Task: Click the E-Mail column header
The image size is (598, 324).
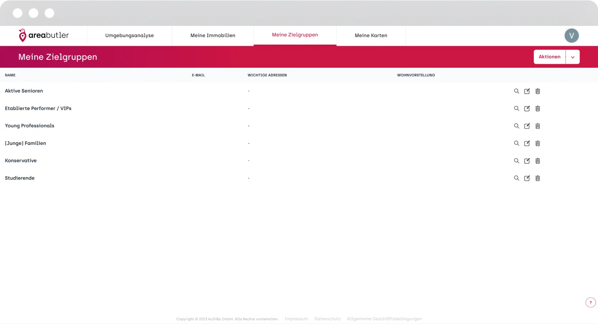Action: pos(198,75)
